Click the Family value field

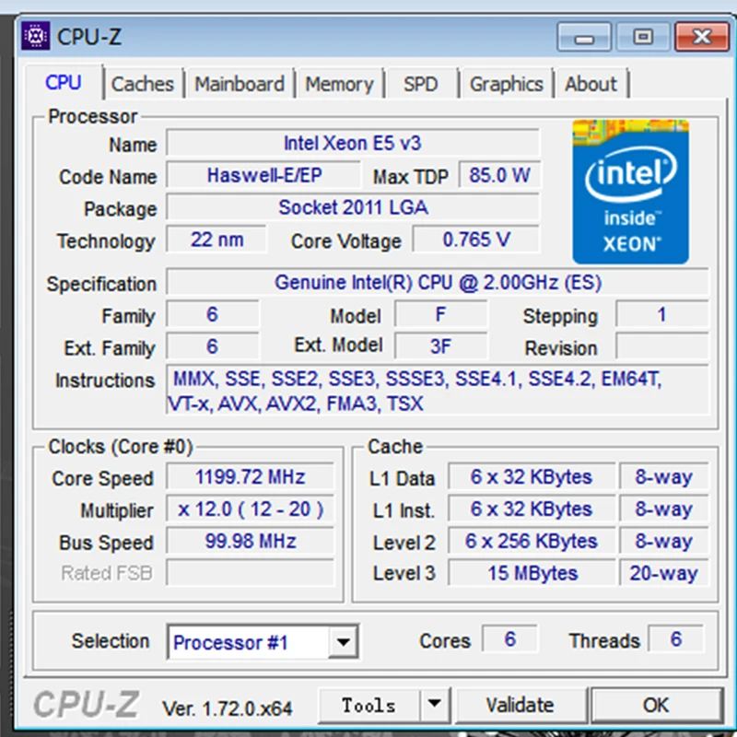coord(213,314)
